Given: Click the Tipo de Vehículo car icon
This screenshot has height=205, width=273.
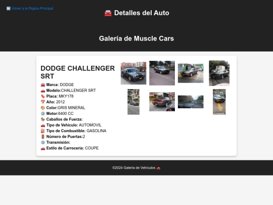Looking at the screenshot, I should point(43,125).
